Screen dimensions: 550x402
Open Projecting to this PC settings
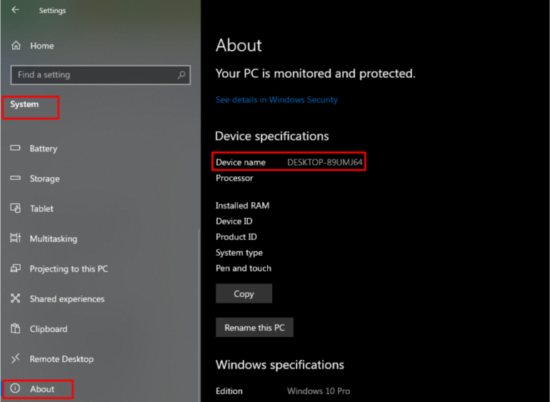click(69, 269)
